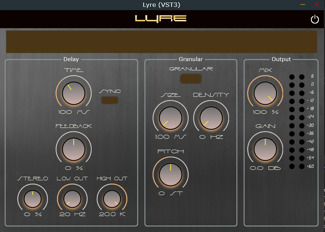
Task: Click the 20.0 K high cut value
Action: [112, 214]
